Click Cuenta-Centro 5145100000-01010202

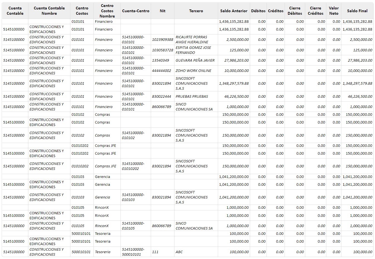[133, 166]
